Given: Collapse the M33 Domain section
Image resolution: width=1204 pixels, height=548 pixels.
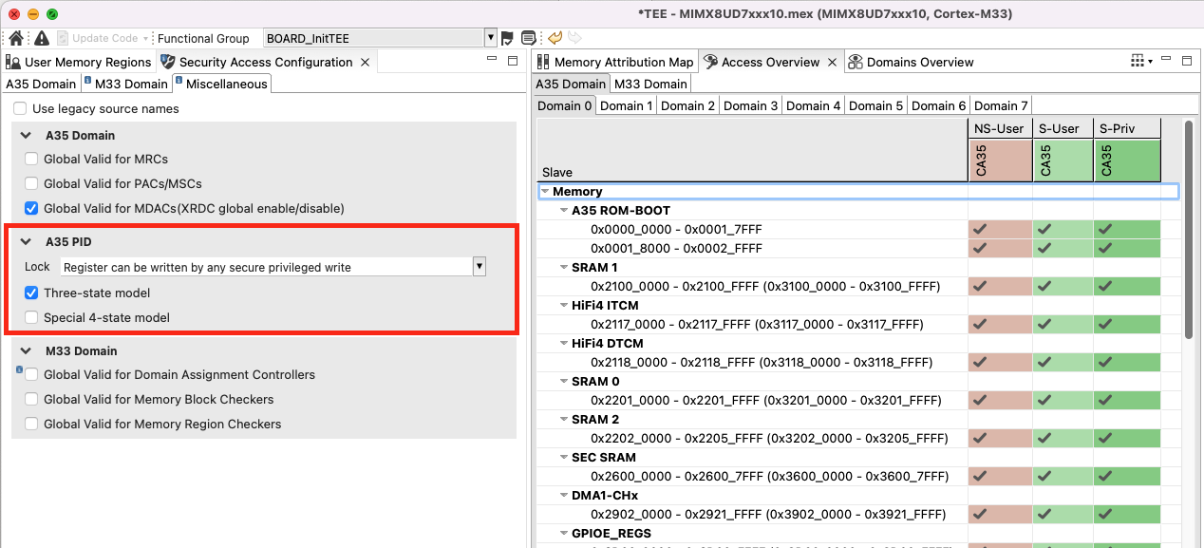Looking at the screenshot, I should click(26, 350).
